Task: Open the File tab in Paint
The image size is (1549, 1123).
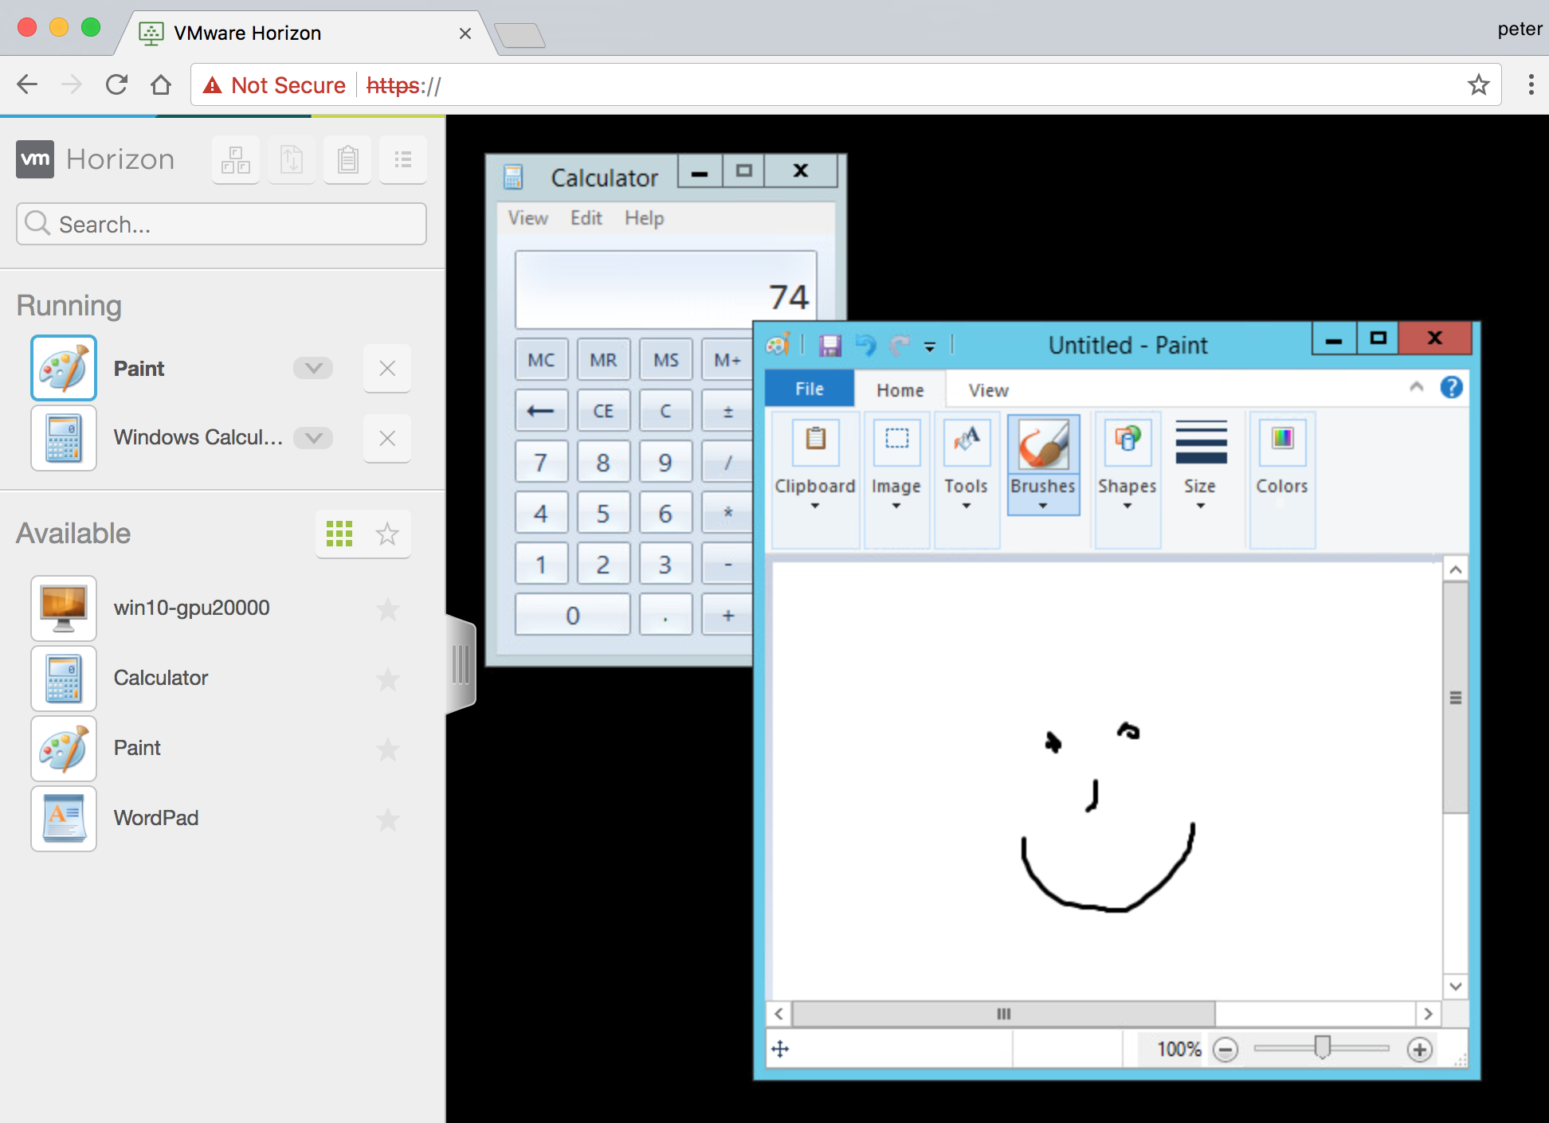Action: click(810, 389)
